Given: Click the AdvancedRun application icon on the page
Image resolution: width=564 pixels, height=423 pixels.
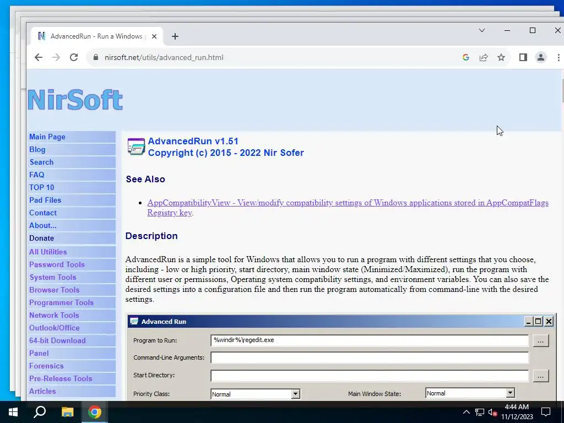Looking at the screenshot, I should (x=136, y=147).
